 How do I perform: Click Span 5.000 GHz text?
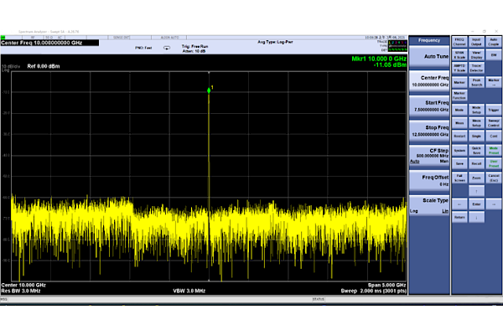point(386,285)
